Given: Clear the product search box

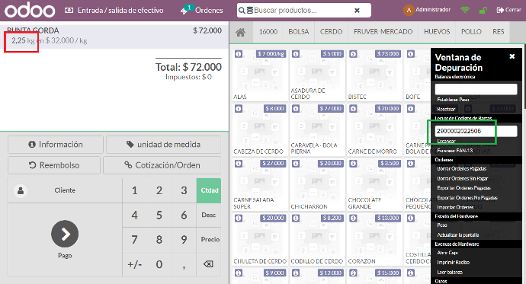Looking at the screenshot, I should (x=357, y=11).
